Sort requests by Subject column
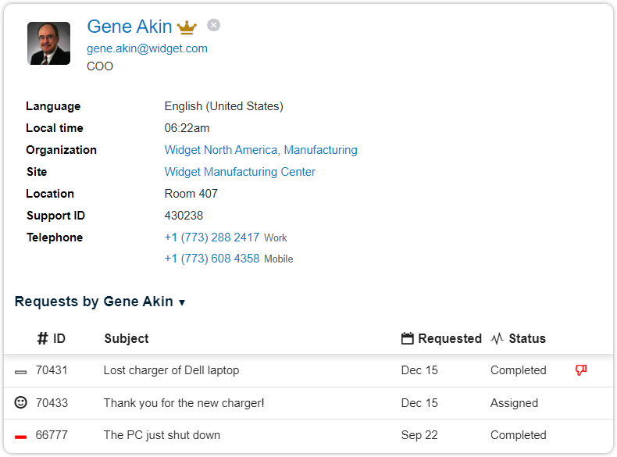Image resolution: width=617 pixels, height=457 pixels. click(126, 338)
